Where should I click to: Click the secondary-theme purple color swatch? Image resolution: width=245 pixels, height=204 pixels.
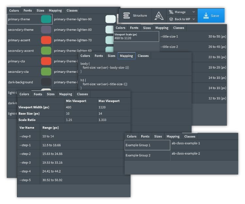(x=46, y=29)
